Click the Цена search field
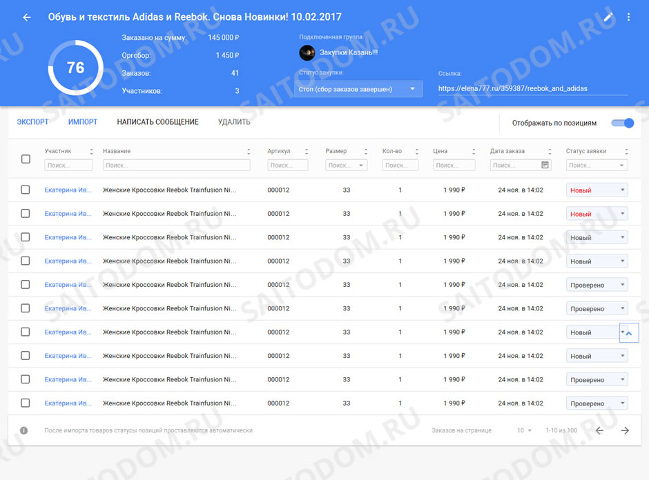 point(454,165)
